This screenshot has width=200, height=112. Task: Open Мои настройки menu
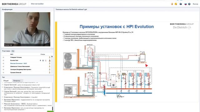(37, 4)
